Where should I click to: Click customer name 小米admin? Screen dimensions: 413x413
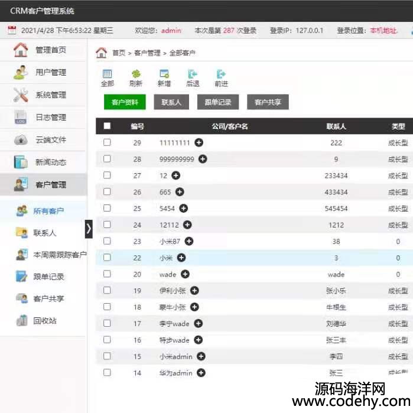pos(176,356)
